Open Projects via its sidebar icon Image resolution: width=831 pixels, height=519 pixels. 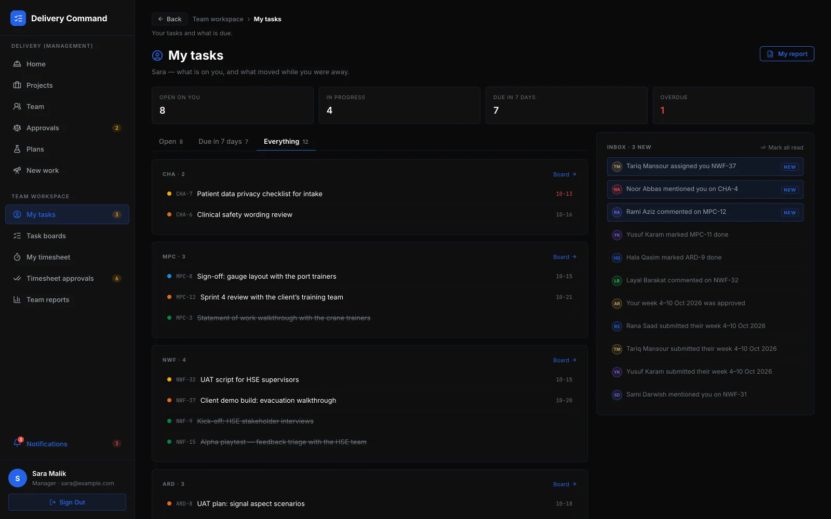click(17, 85)
